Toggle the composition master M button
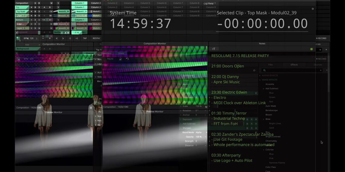Screen dimensions: 345x172 (51, 3)
